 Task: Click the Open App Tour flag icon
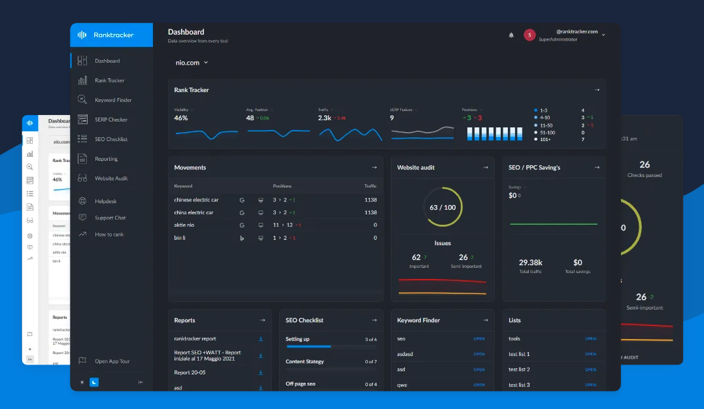(x=82, y=361)
